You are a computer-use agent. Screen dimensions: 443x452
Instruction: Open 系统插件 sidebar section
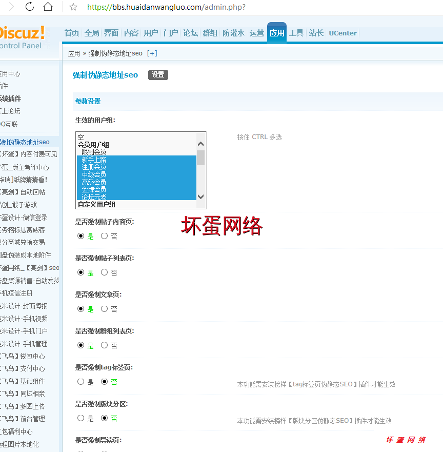click(10, 99)
